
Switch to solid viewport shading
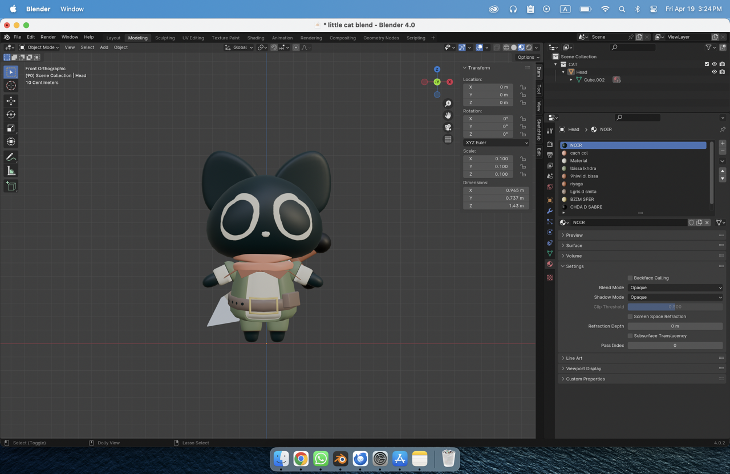(x=513, y=47)
